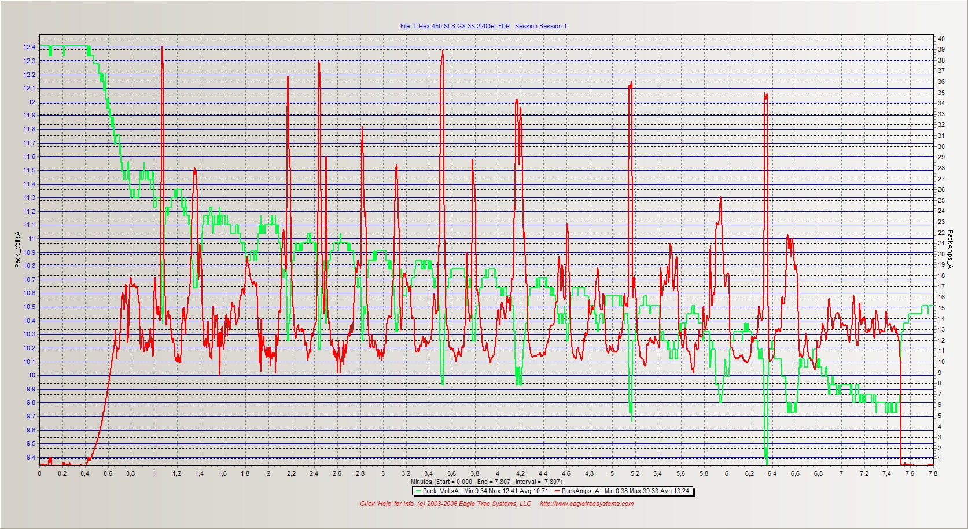Click the red current spike peak near minute 1

pyautogui.click(x=161, y=47)
